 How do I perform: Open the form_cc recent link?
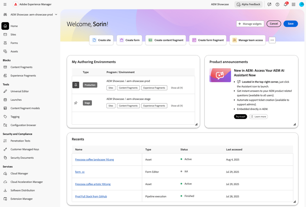click(x=80, y=172)
